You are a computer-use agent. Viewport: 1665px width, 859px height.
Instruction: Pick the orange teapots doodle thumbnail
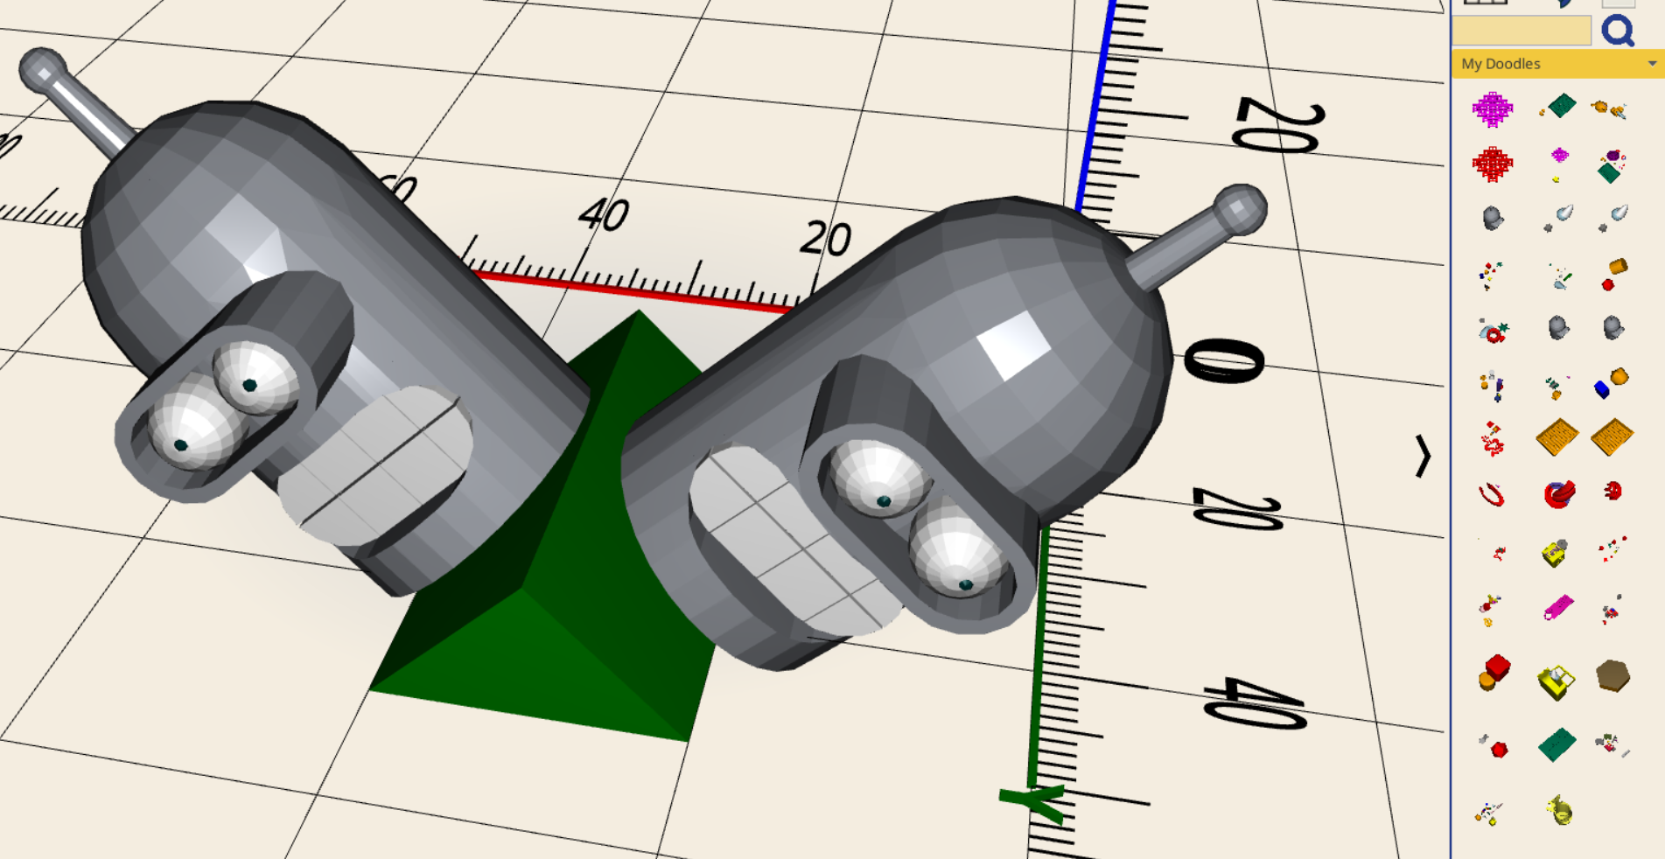(x=1610, y=108)
